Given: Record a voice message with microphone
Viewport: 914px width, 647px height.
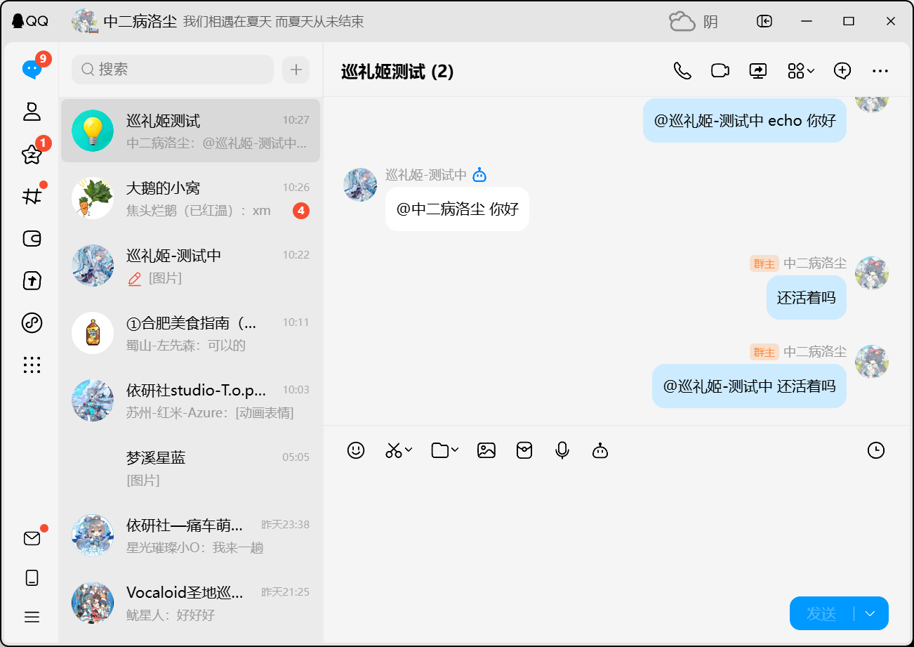Looking at the screenshot, I should [x=562, y=450].
